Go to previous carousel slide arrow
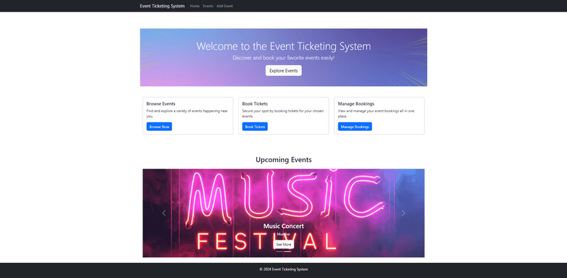 164,213
